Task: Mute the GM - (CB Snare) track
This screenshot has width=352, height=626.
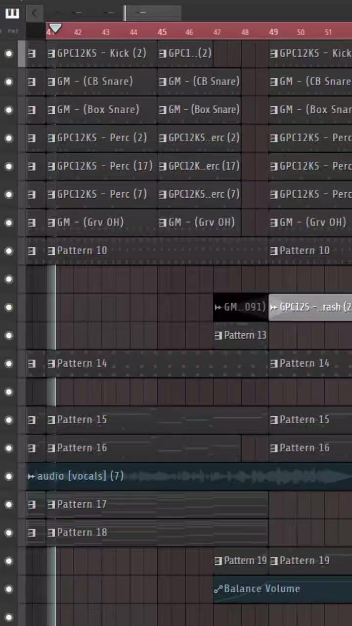Action: (9, 82)
